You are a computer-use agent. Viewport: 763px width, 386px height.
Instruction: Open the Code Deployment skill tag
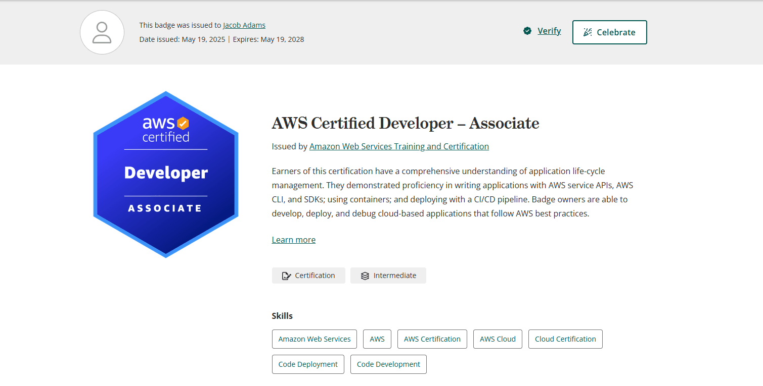[308, 364]
